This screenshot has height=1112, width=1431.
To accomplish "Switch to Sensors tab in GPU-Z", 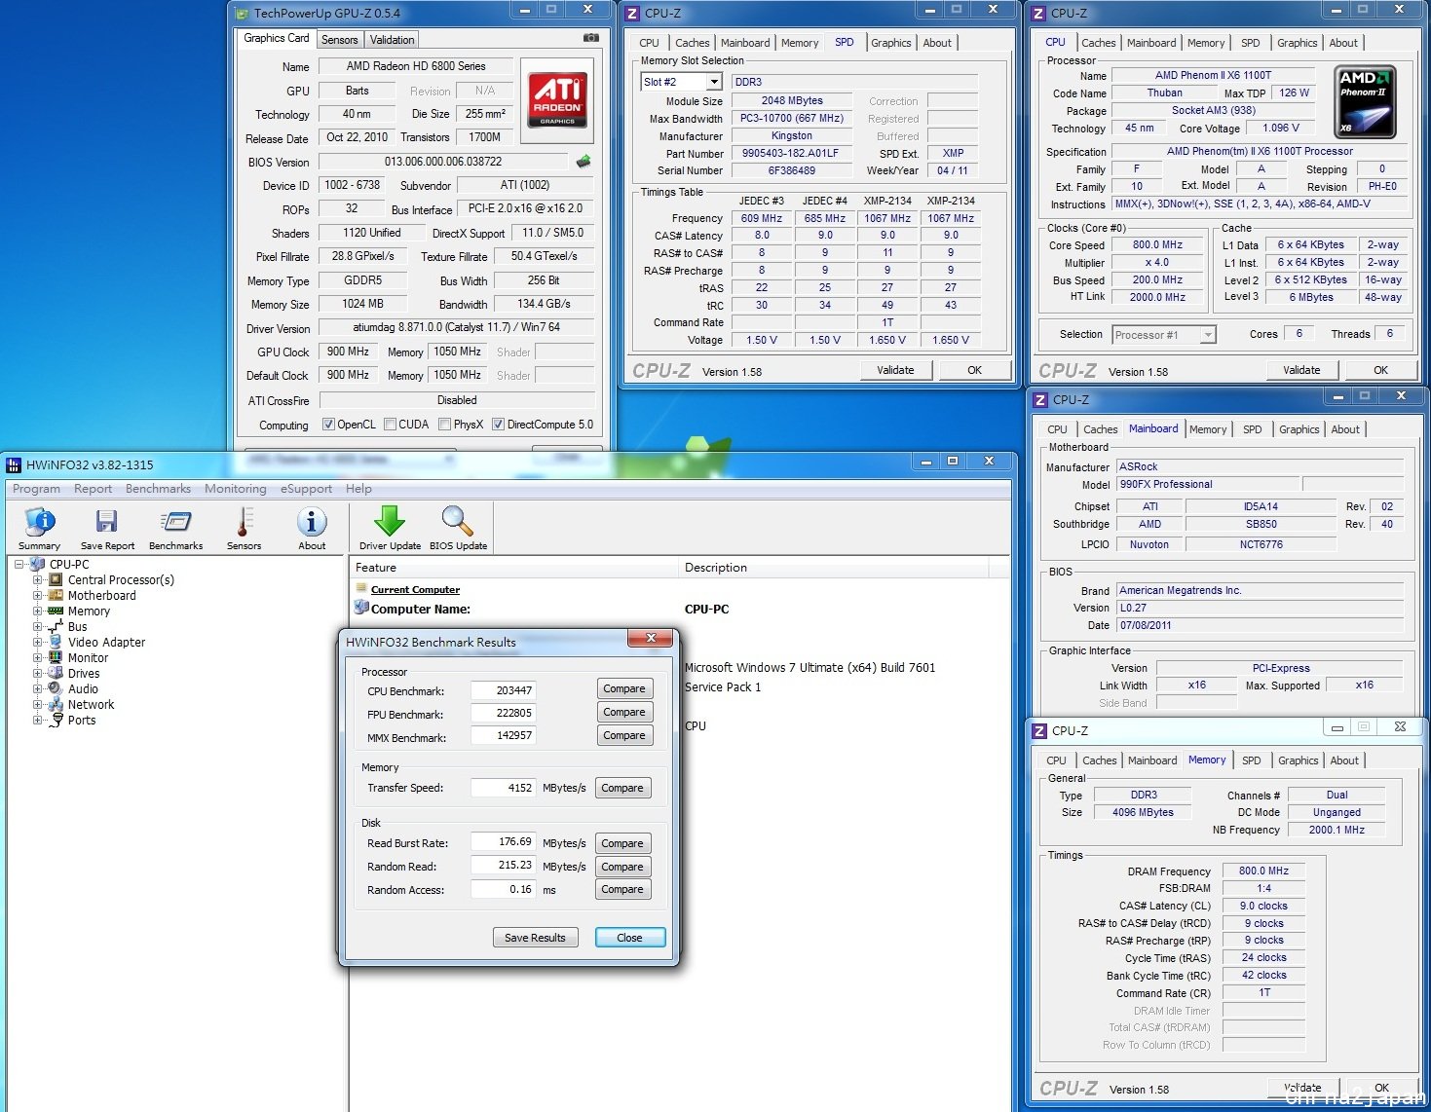I will [340, 40].
